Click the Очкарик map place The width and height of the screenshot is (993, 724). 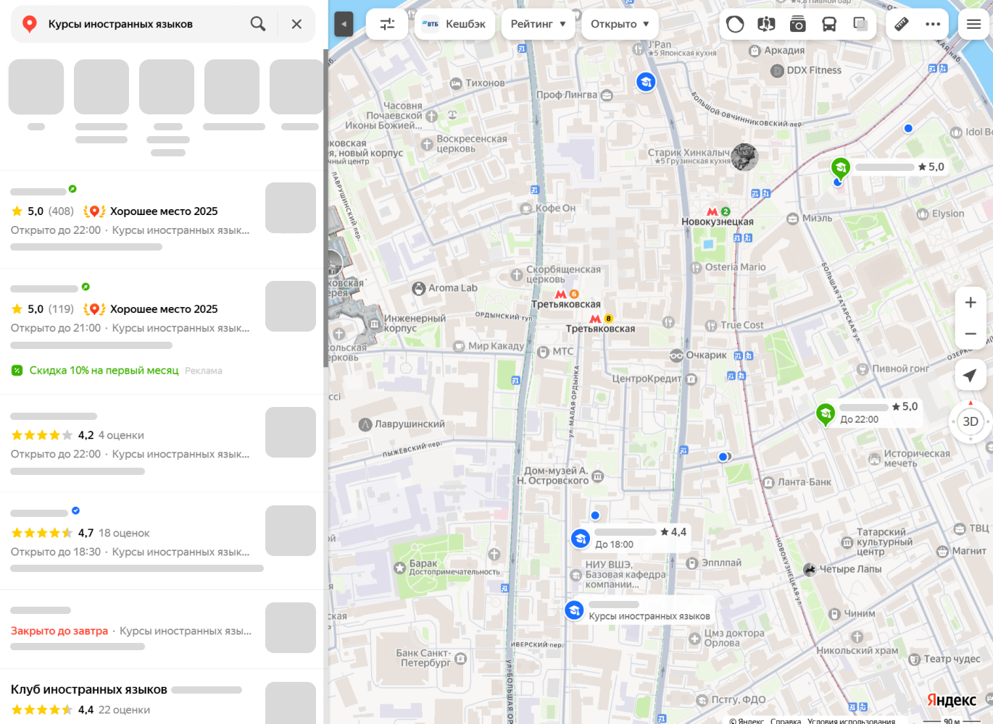point(698,355)
